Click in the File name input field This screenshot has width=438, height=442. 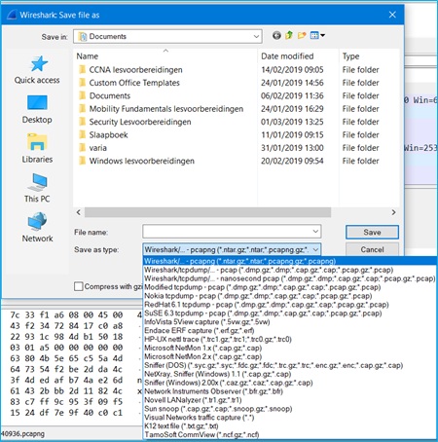(x=227, y=232)
